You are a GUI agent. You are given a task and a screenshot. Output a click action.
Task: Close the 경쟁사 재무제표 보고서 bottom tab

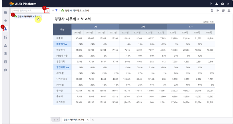coord(87,119)
